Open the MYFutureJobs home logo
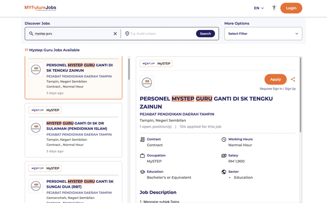The height and width of the screenshot is (203, 327). click(40, 8)
